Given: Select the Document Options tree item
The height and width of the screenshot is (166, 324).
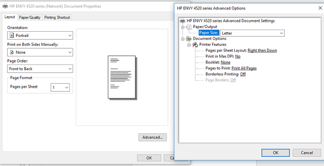Looking at the screenshot, I should [x=210, y=39].
